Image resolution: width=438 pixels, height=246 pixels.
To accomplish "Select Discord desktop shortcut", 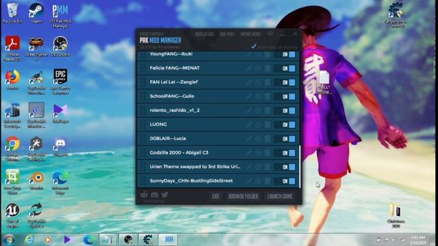I will tap(60, 147).
